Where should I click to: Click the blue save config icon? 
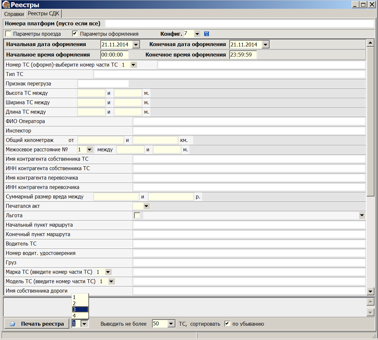pyautogui.click(x=207, y=34)
